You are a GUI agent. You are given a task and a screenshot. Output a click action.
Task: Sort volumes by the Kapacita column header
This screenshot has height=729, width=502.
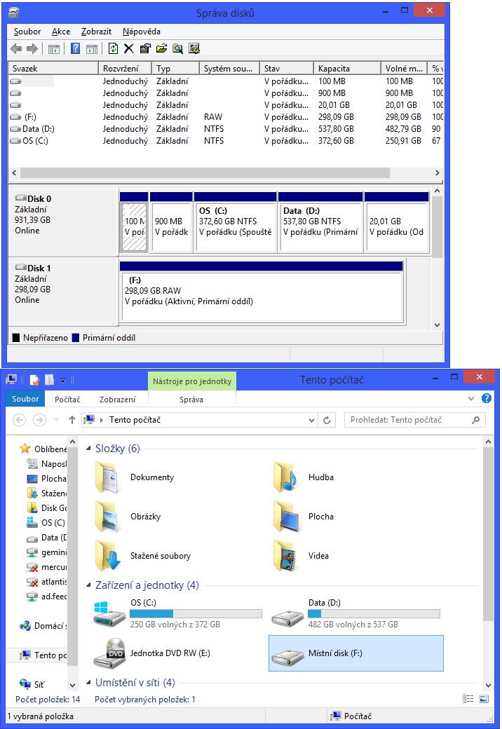pyautogui.click(x=347, y=69)
